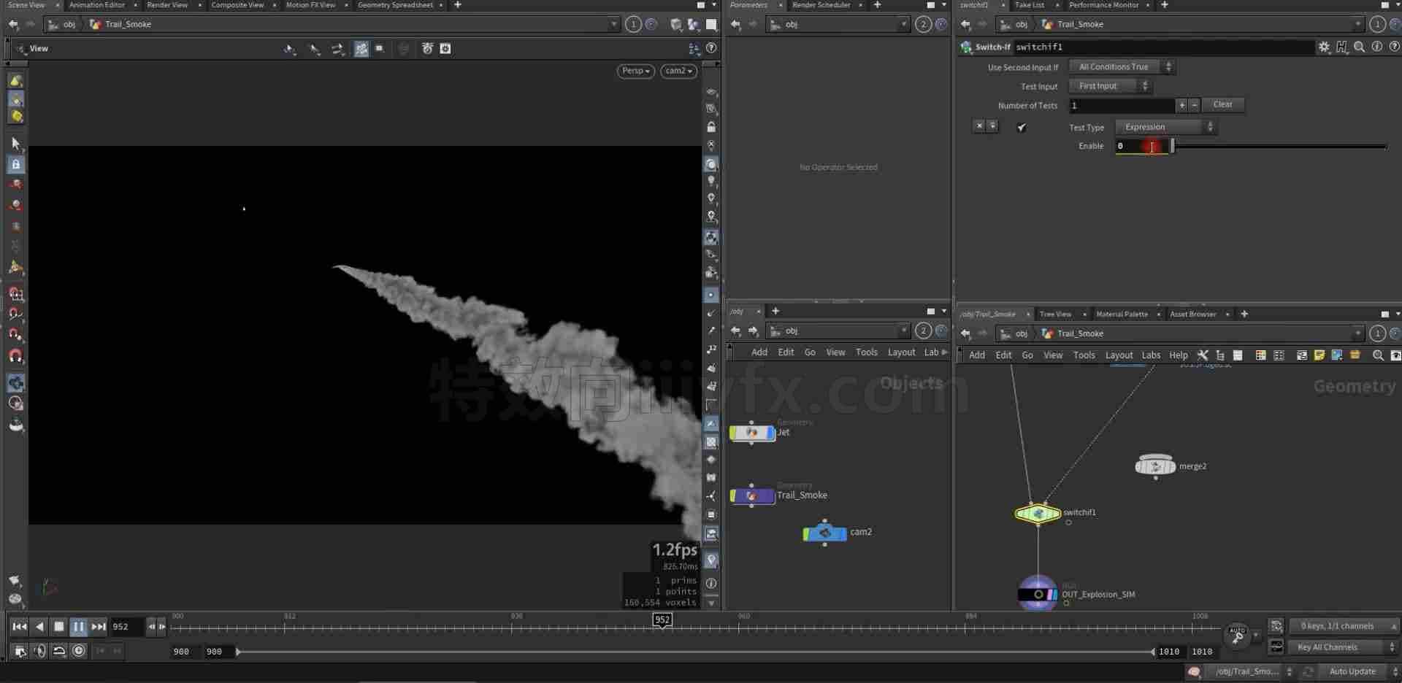Toggle the Auto Update mode dropdown

[1357, 671]
